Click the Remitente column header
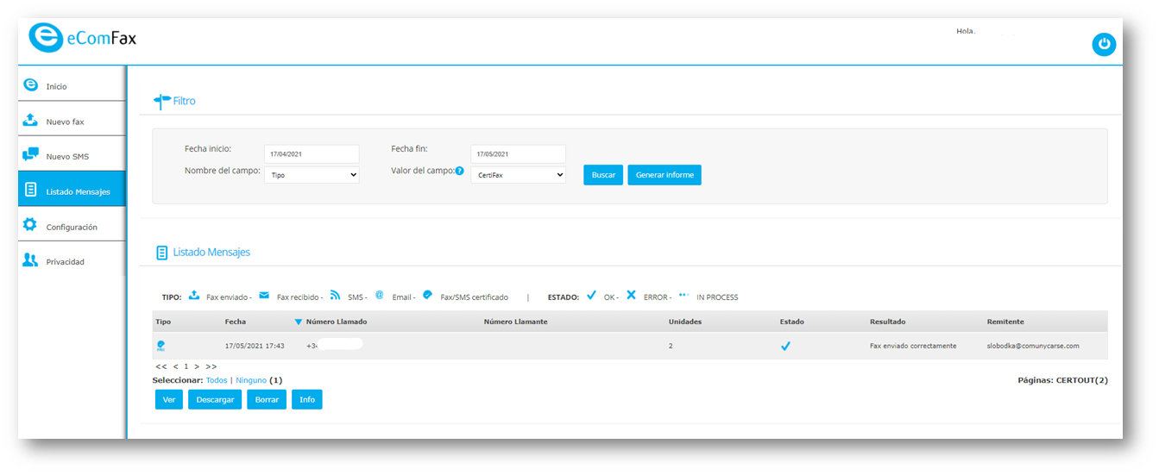 coord(1005,322)
